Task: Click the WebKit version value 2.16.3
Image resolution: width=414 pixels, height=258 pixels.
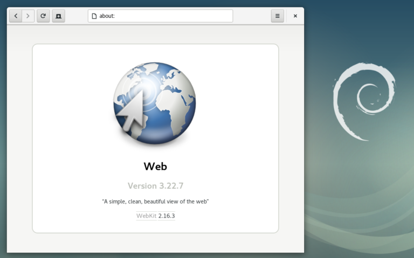Action: pyautogui.click(x=167, y=216)
